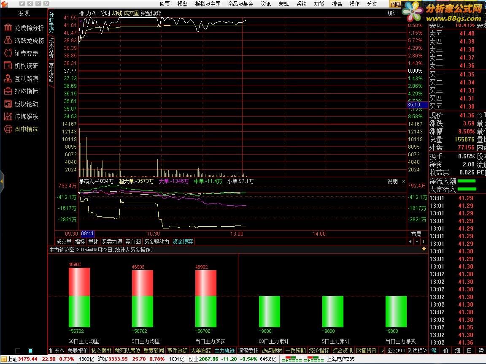Screen dimensions: 486x364
Task: Open the 操盘 menu
Action: click(183, 4)
